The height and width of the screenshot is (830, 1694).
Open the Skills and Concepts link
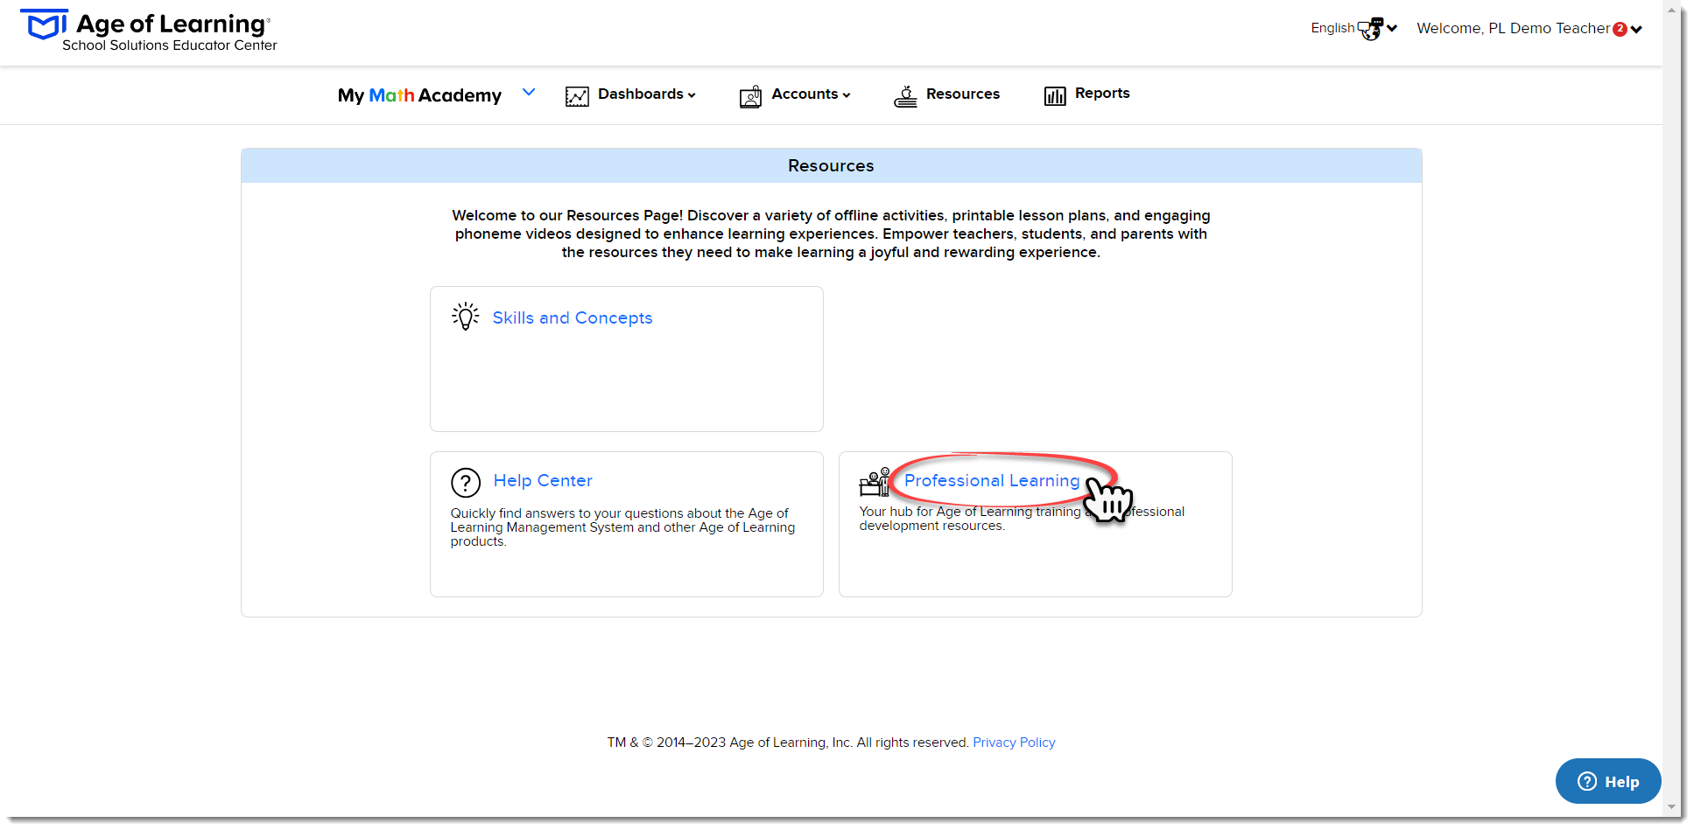[573, 318]
